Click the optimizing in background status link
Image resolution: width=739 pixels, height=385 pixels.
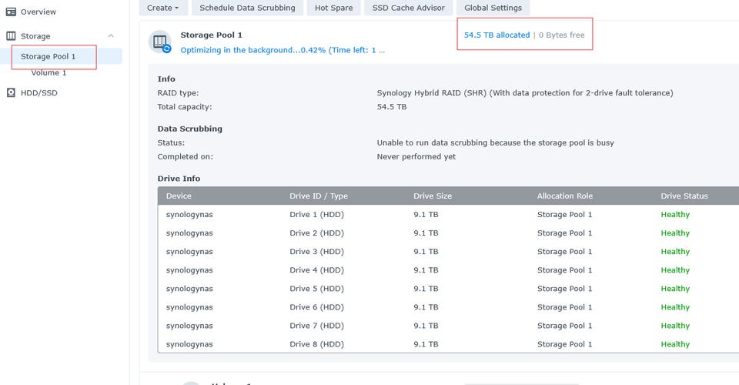(x=283, y=50)
